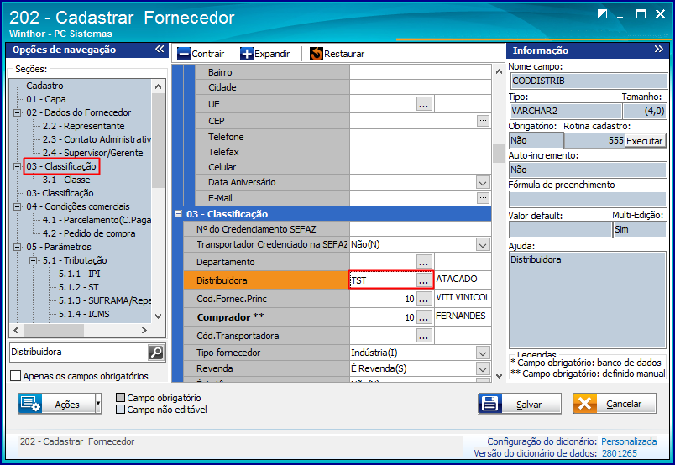675x465 pixels.
Task: Open Distribuidora lookup ellipsis button
Action: tap(424, 280)
